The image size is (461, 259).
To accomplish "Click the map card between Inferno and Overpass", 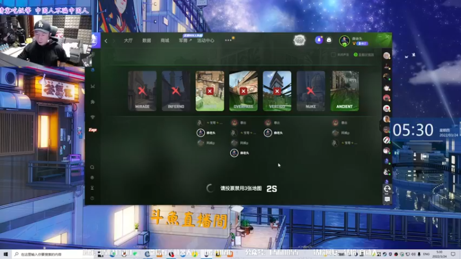I will click(x=210, y=91).
